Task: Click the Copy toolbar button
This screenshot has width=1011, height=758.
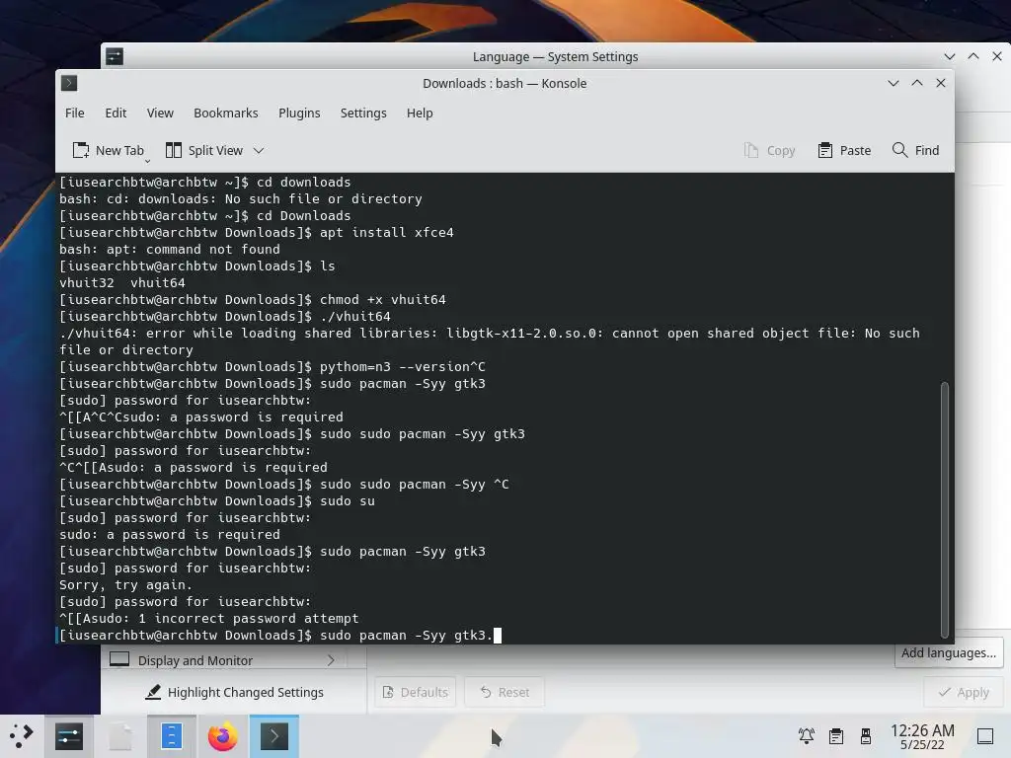Action: click(x=770, y=150)
